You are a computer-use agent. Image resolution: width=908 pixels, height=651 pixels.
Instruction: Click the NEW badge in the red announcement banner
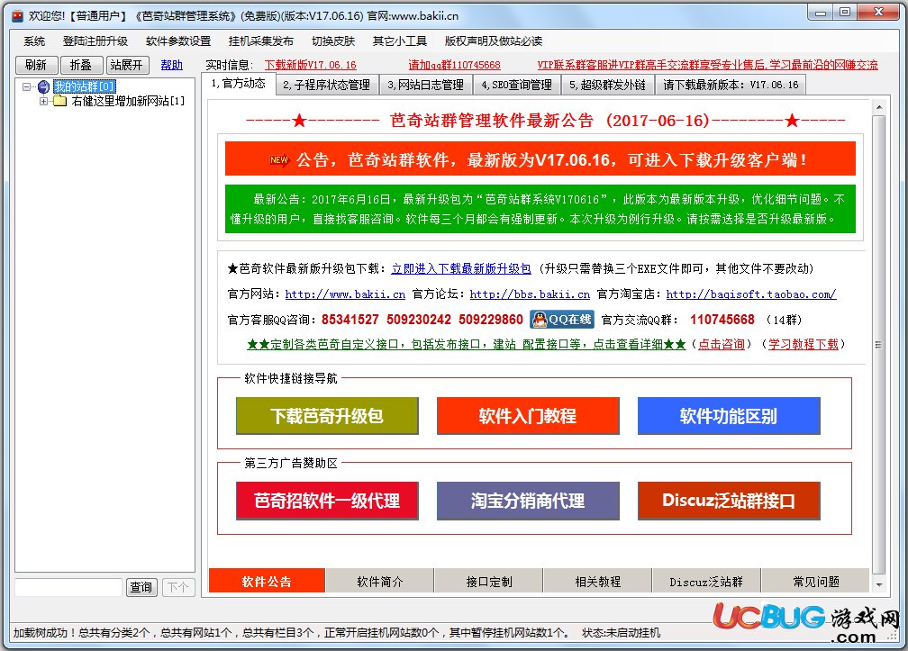[x=278, y=159]
